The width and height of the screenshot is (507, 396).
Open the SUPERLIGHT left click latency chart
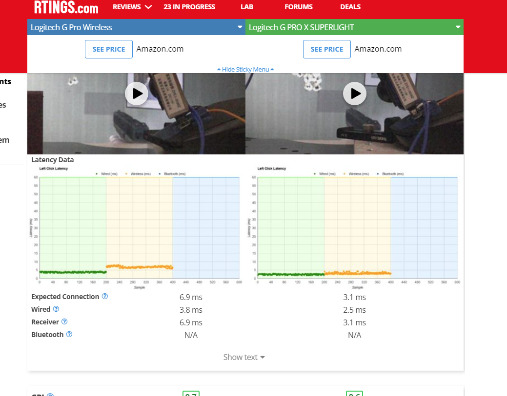pos(354,227)
